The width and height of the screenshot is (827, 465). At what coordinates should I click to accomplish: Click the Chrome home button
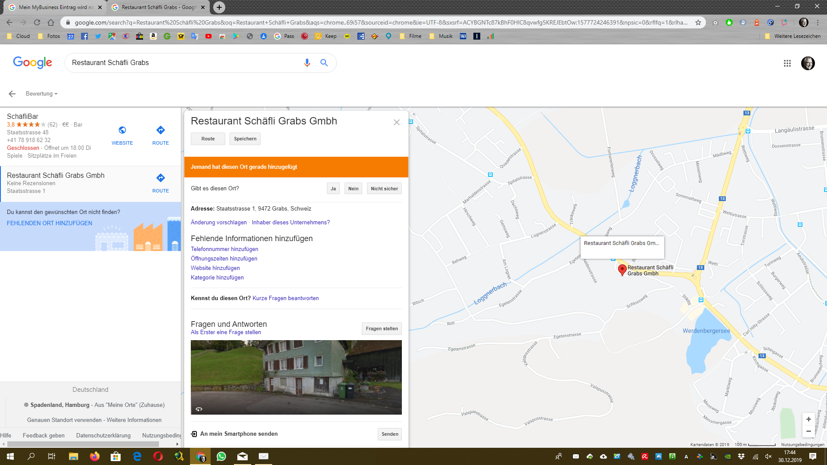click(51, 22)
